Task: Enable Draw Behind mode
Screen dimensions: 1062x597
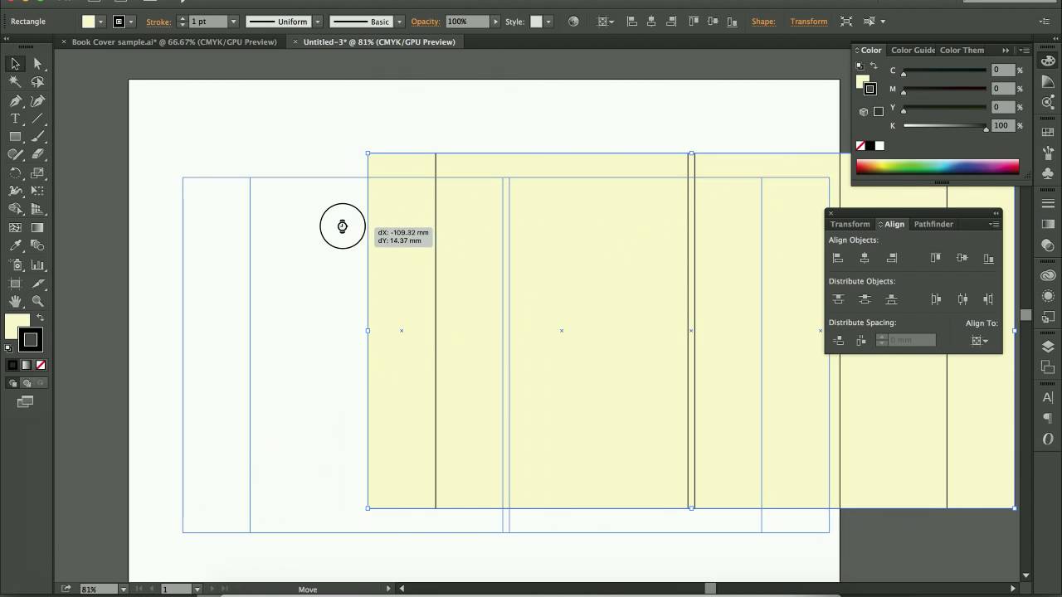Action: pyautogui.click(x=27, y=383)
